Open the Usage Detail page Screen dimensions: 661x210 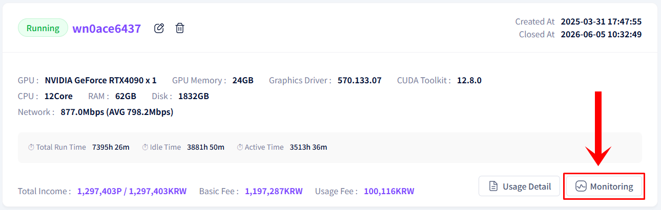coord(519,186)
